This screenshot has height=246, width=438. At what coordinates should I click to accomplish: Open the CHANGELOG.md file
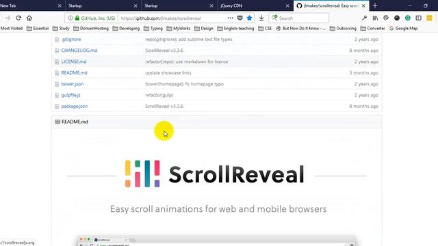click(x=79, y=51)
